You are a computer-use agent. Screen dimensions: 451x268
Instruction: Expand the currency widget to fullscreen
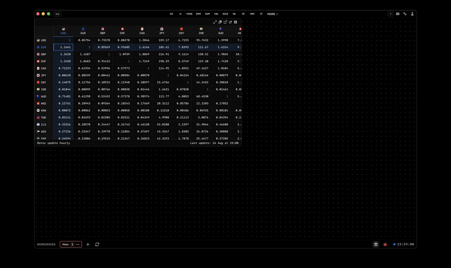(x=215, y=22)
